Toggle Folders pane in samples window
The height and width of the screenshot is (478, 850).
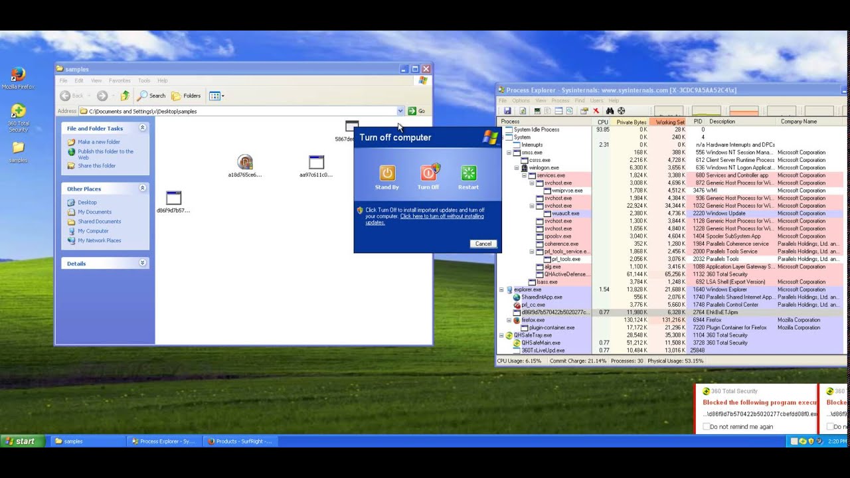[x=186, y=96]
